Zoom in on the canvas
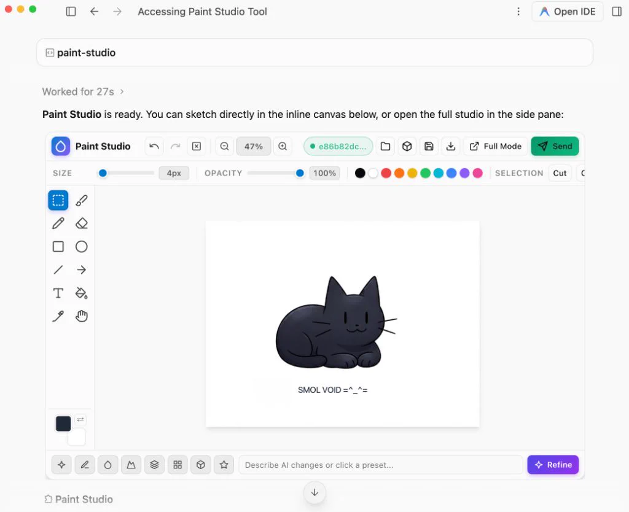Image resolution: width=629 pixels, height=512 pixels. (283, 146)
